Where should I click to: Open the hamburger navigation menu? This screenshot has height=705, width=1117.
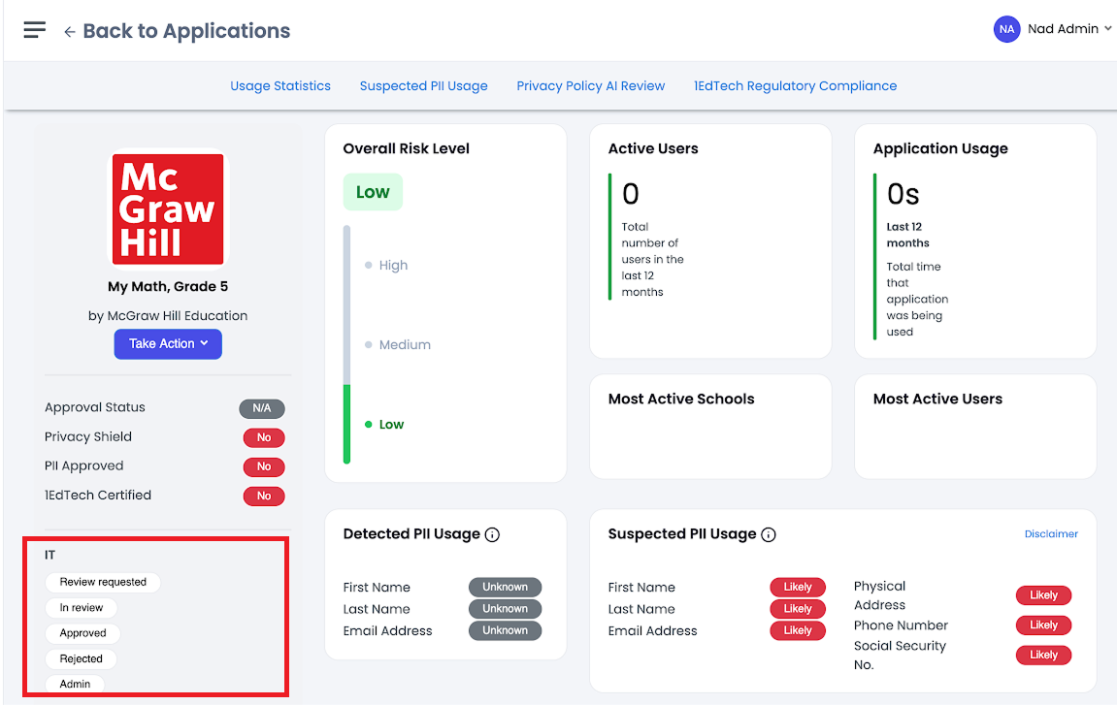(x=34, y=30)
